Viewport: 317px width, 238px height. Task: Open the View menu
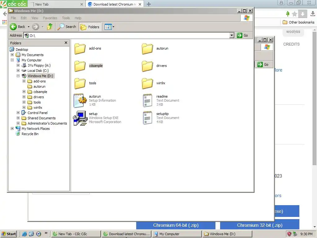pyautogui.click(x=35, y=18)
